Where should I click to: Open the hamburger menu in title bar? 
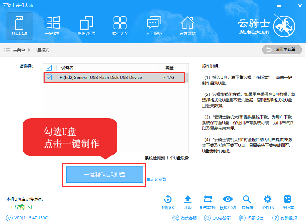tap(279, 5)
